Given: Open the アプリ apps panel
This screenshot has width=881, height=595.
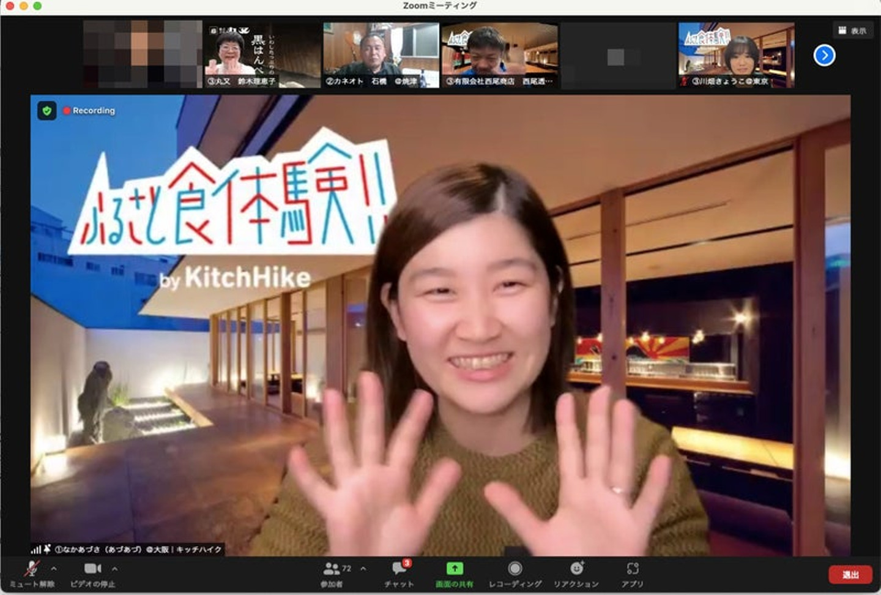Looking at the screenshot, I should [632, 574].
